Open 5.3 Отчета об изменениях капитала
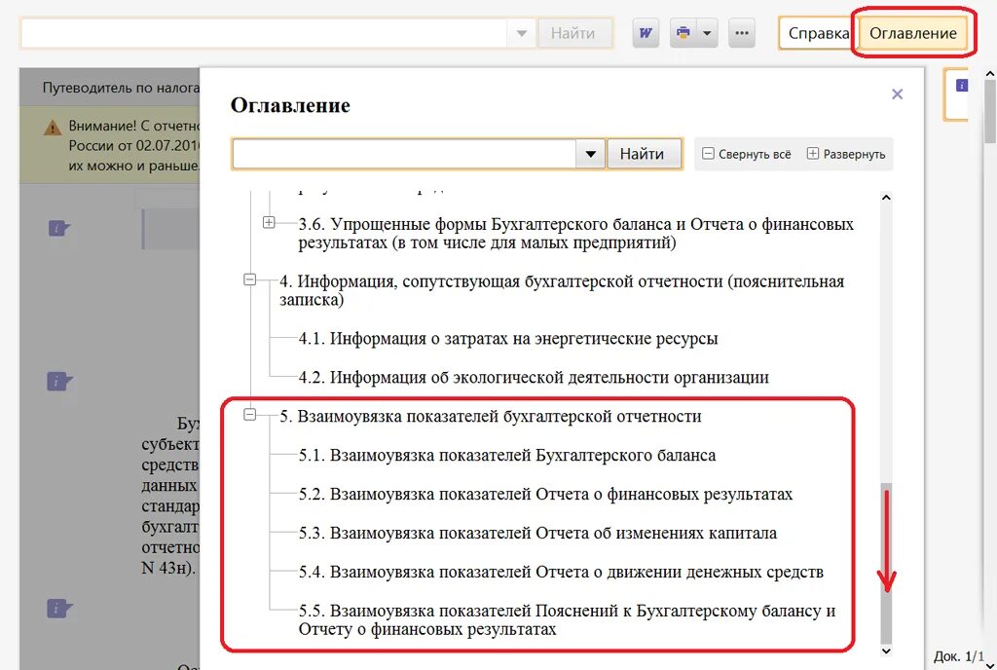 [537, 533]
